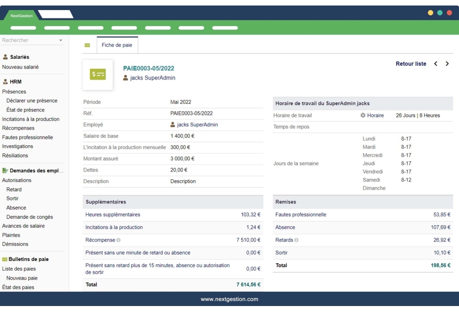Click the next-record chevron arrow

[448, 64]
